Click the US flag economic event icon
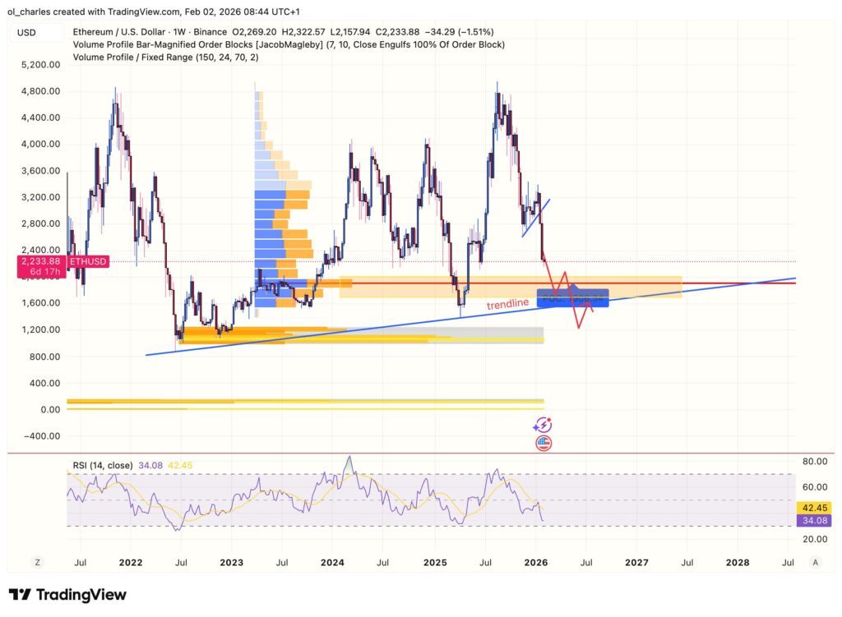Viewport: 842px width, 617px height. tap(544, 443)
